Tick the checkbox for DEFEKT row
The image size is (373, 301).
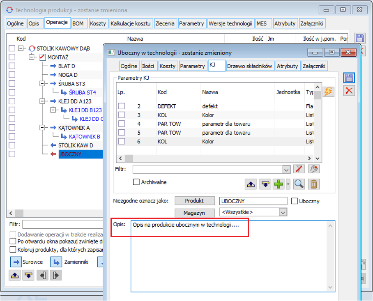click(122, 106)
